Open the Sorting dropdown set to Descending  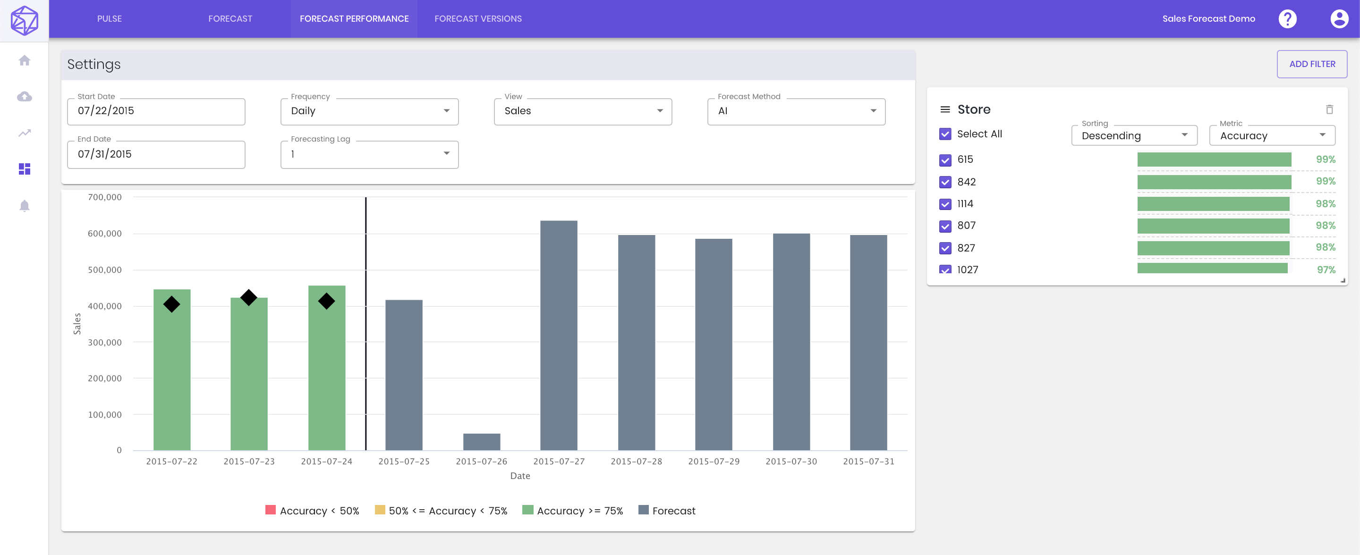pyautogui.click(x=1134, y=135)
